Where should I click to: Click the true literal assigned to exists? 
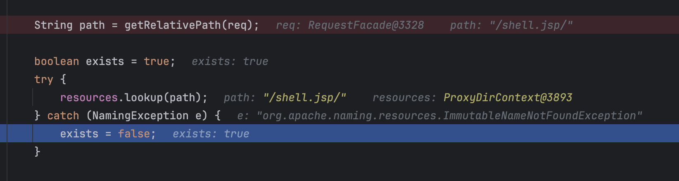(156, 61)
